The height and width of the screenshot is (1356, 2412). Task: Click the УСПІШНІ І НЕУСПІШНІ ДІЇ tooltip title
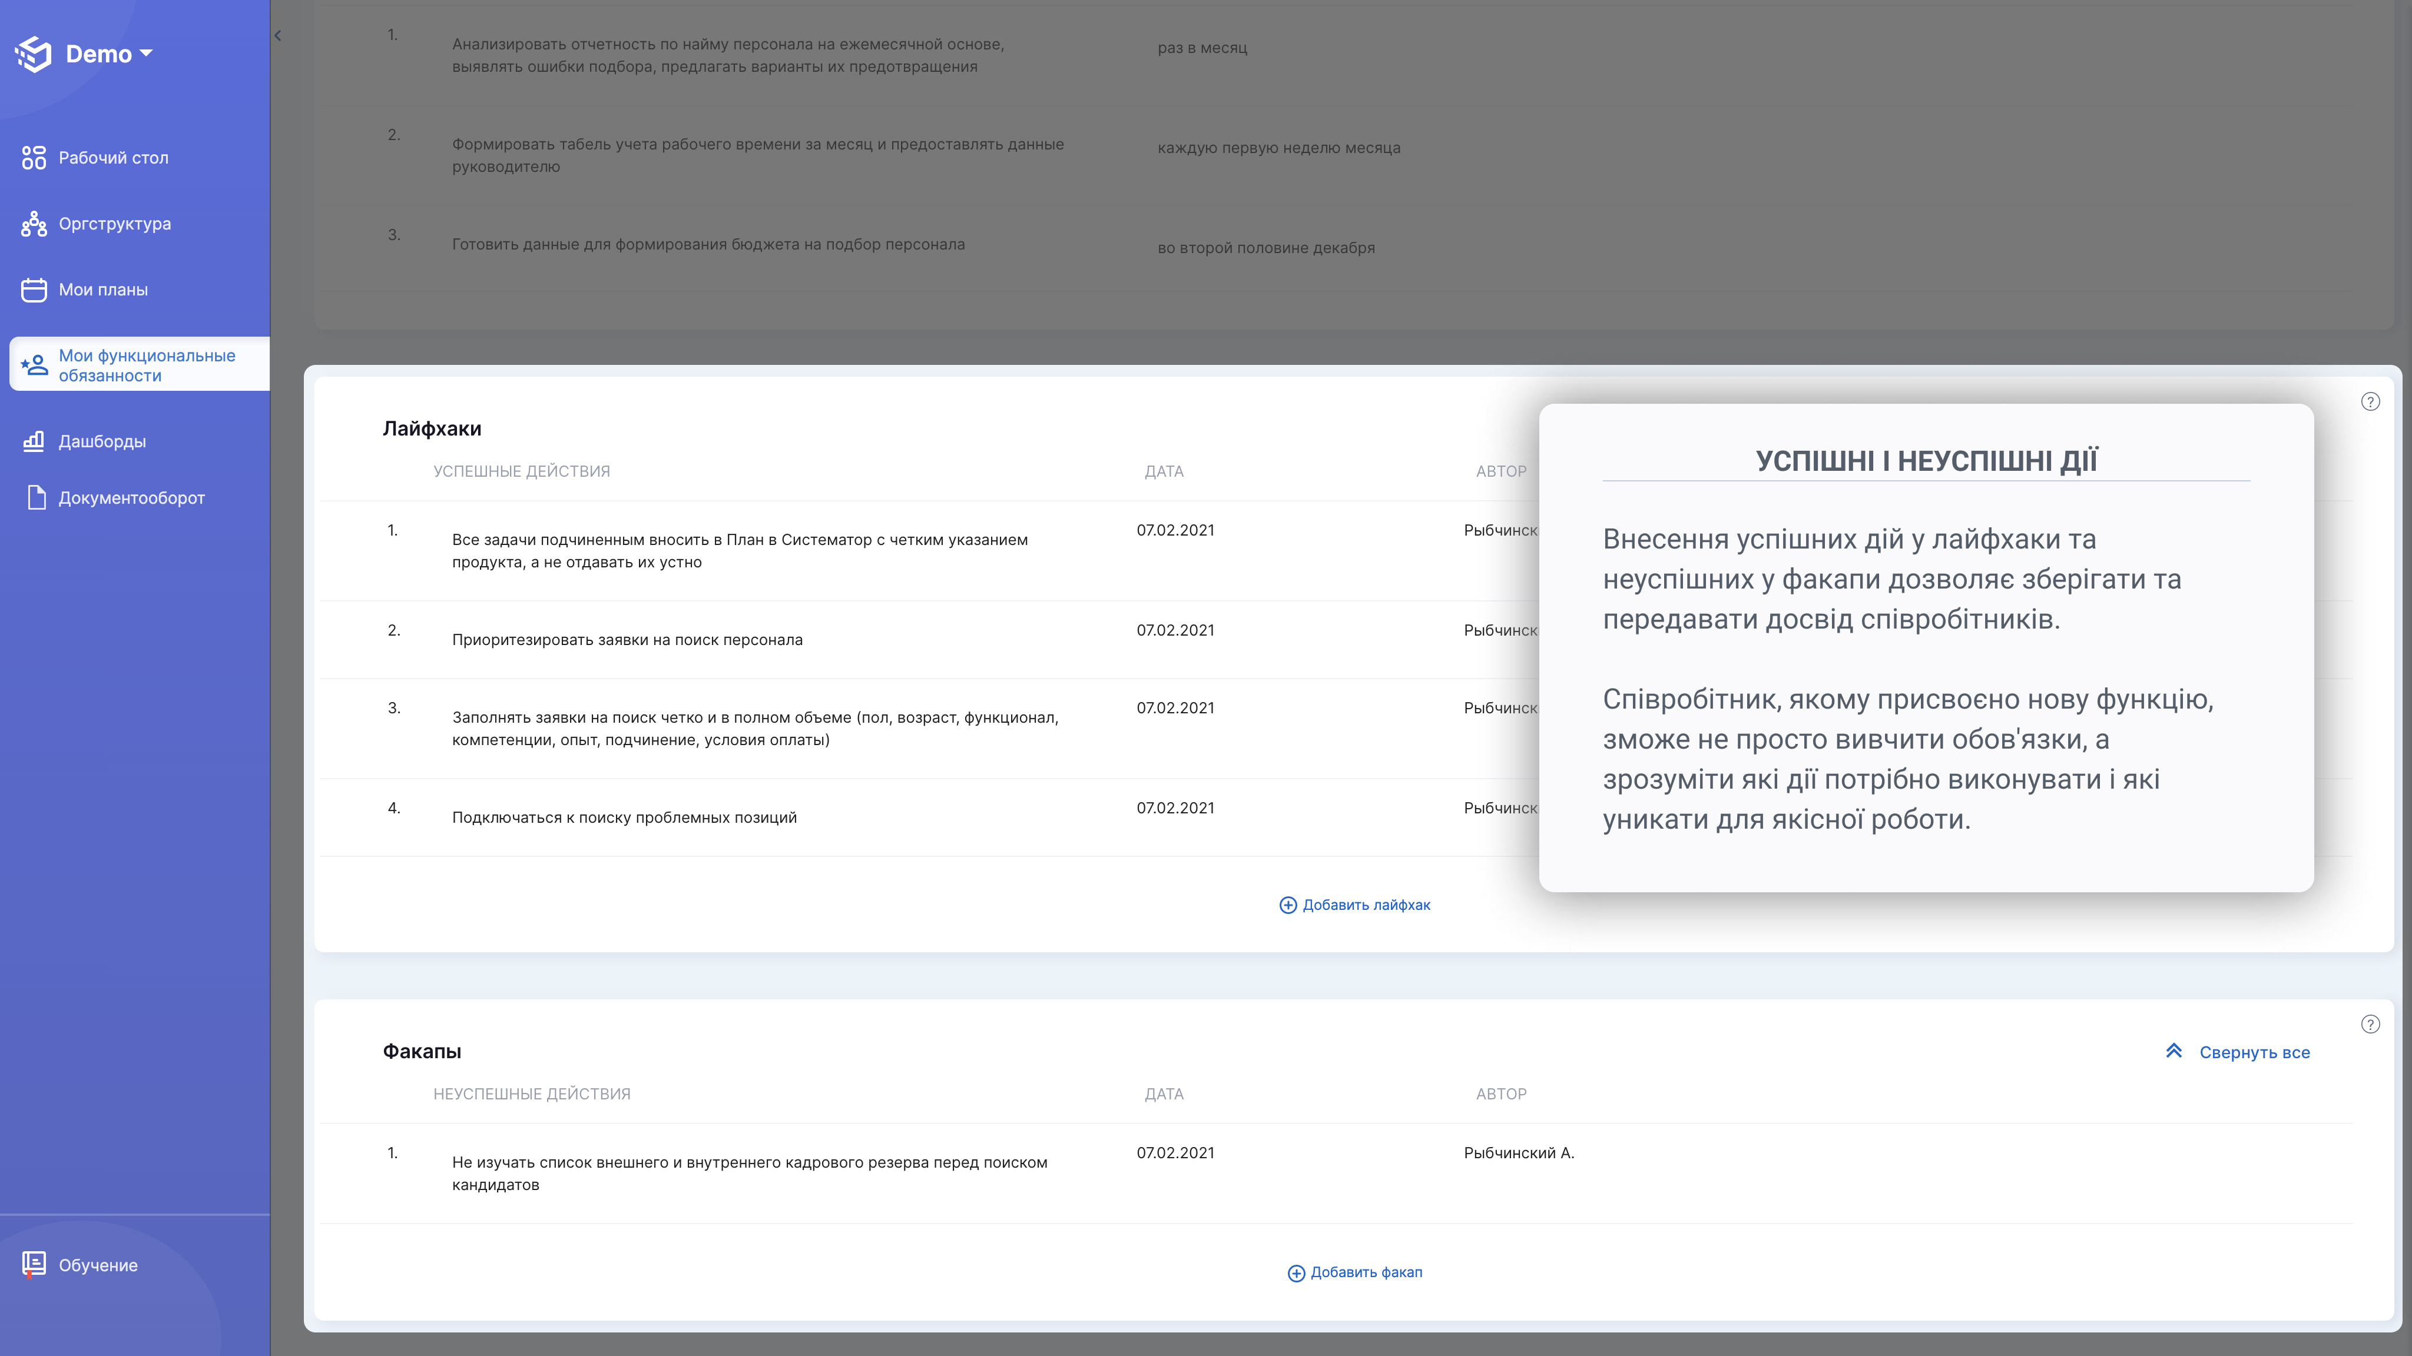(x=1926, y=461)
